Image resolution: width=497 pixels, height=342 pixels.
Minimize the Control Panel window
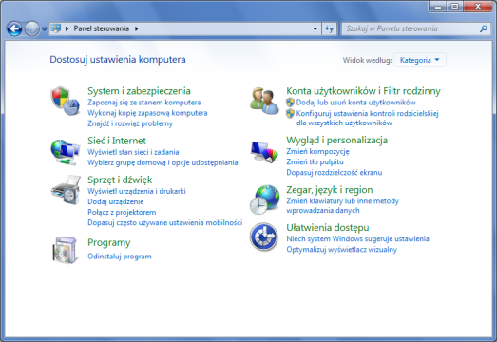coord(438,7)
